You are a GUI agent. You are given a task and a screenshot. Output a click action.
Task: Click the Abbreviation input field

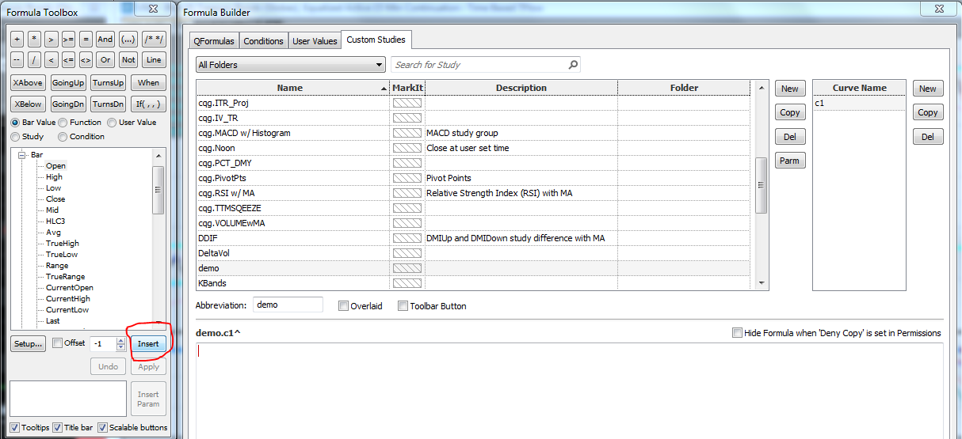coord(288,305)
